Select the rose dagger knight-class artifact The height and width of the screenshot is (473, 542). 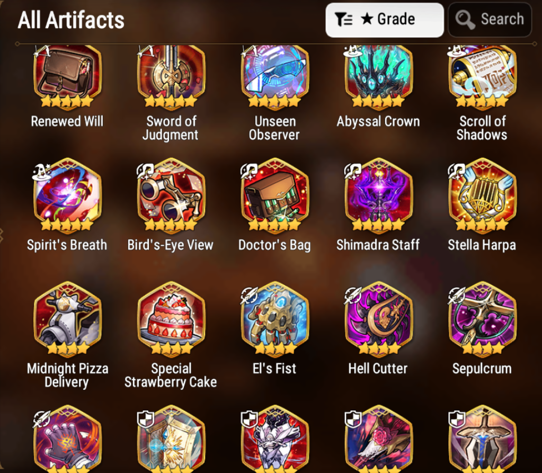pos(378,439)
